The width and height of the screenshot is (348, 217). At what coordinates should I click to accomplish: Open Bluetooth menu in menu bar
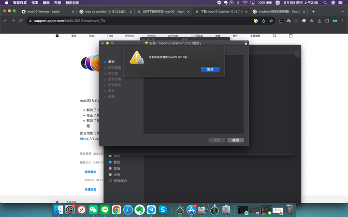pos(238,3)
